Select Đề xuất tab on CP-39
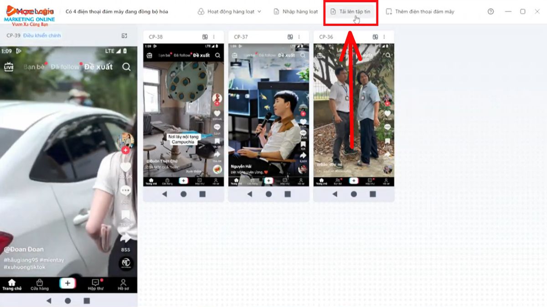 click(98, 67)
